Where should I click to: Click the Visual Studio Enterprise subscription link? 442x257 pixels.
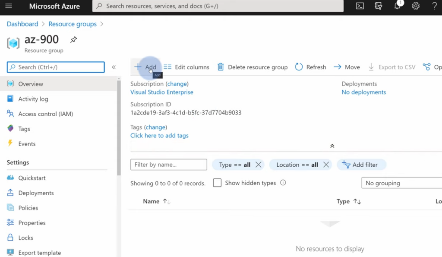162,92
